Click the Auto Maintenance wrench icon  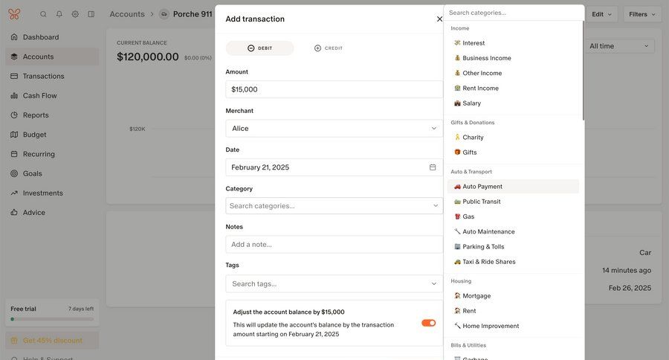[x=457, y=231]
